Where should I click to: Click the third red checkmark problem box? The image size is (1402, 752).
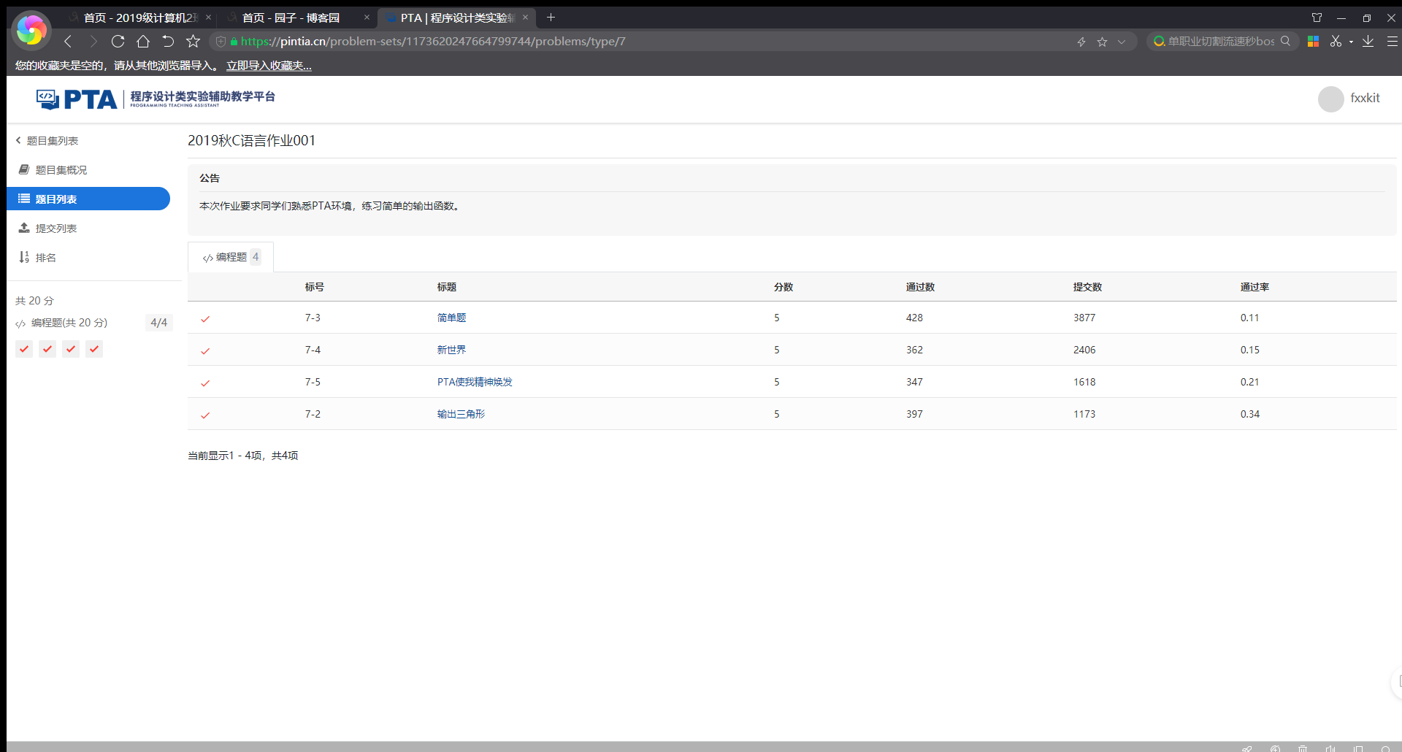(x=71, y=349)
